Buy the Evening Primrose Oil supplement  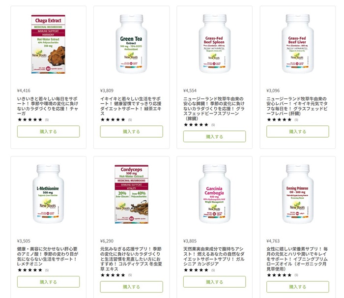(x=297, y=287)
